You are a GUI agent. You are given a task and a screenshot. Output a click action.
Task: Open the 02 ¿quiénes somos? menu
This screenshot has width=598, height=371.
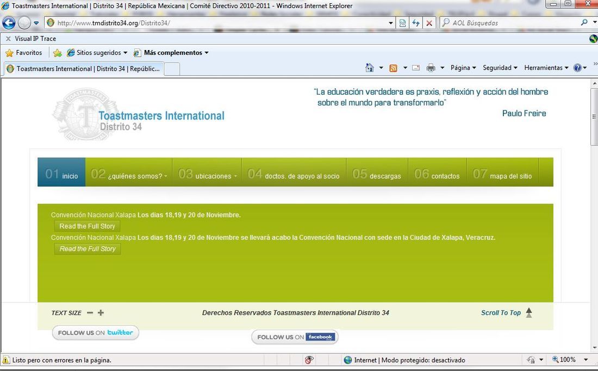[x=129, y=172]
